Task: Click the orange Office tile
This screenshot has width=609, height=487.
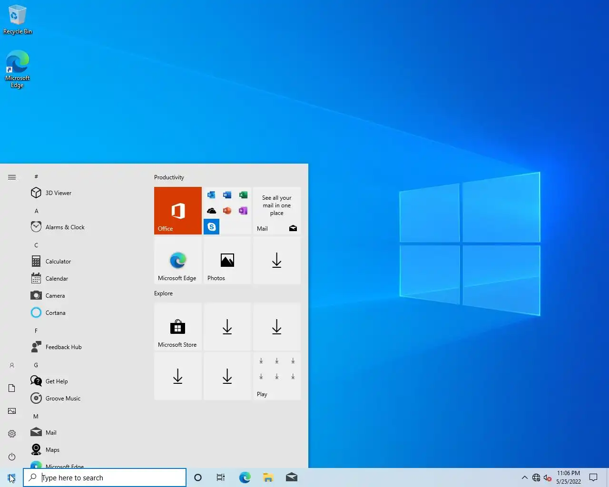Action: pos(178,211)
